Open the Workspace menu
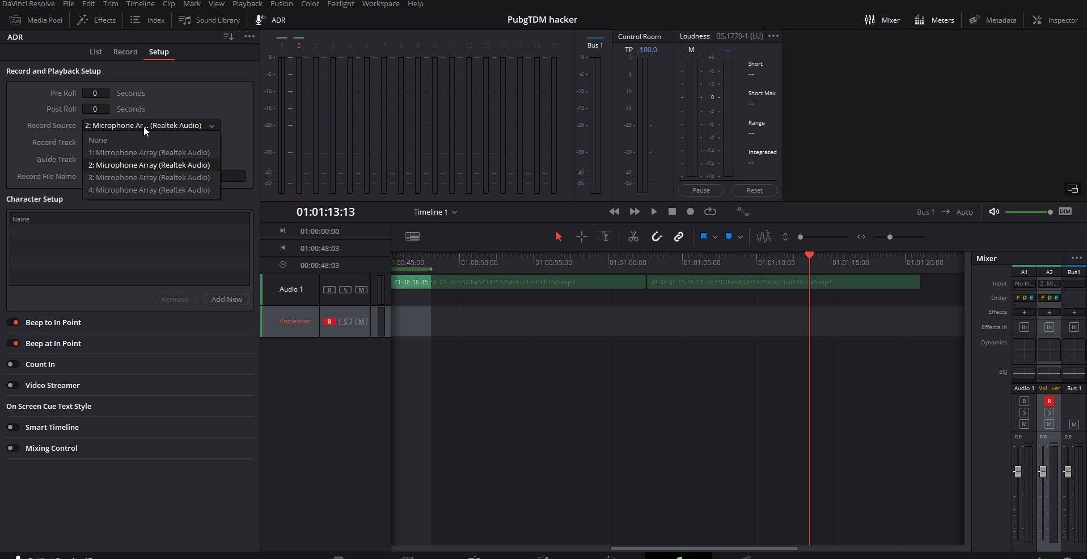This screenshot has width=1087, height=559. pos(380,4)
